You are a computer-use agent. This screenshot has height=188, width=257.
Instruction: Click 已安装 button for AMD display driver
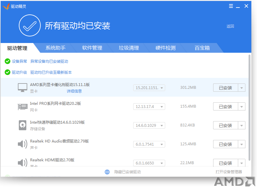(226, 88)
